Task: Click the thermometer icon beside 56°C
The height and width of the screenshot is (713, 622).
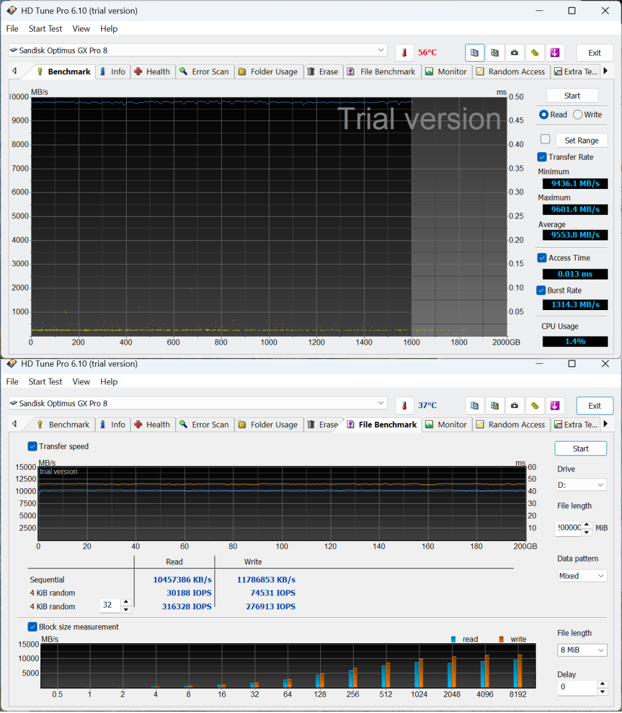Action: pos(404,52)
